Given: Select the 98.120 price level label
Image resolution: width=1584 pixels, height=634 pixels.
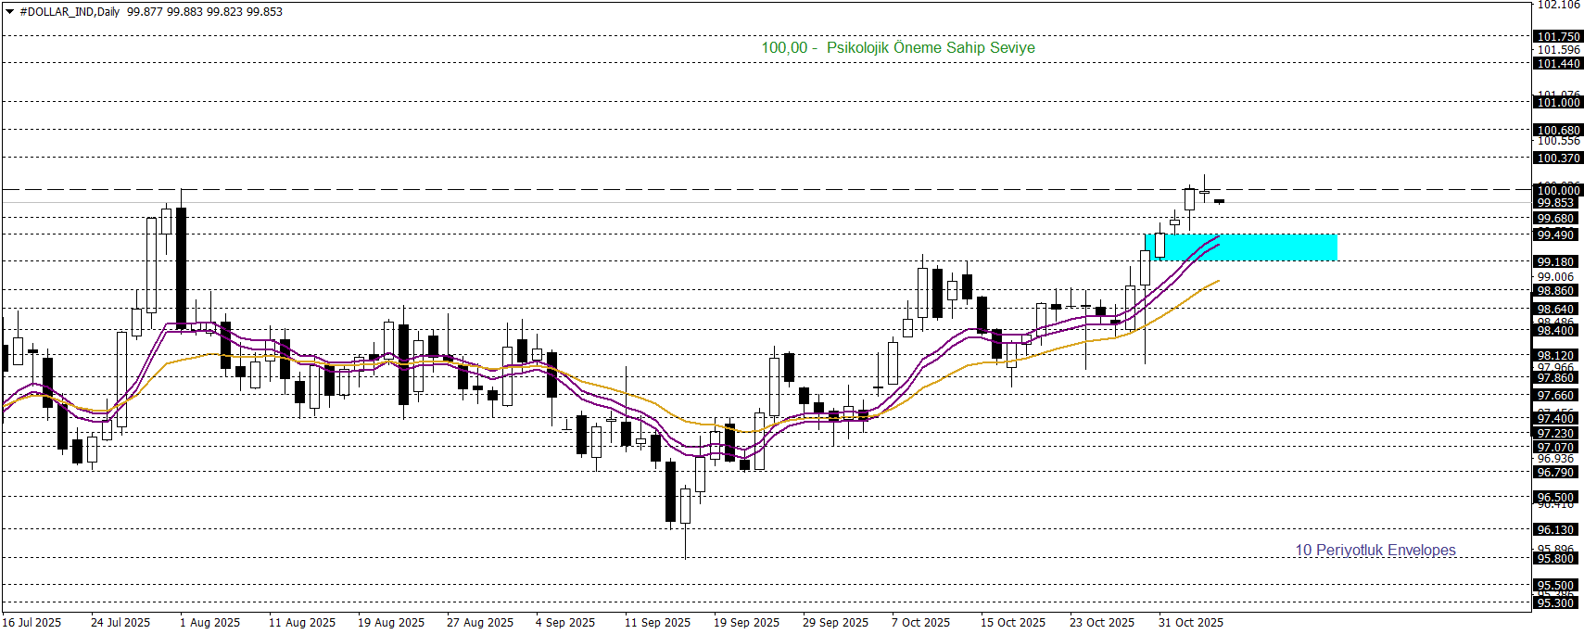Looking at the screenshot, I should [x=1556, y=356].
